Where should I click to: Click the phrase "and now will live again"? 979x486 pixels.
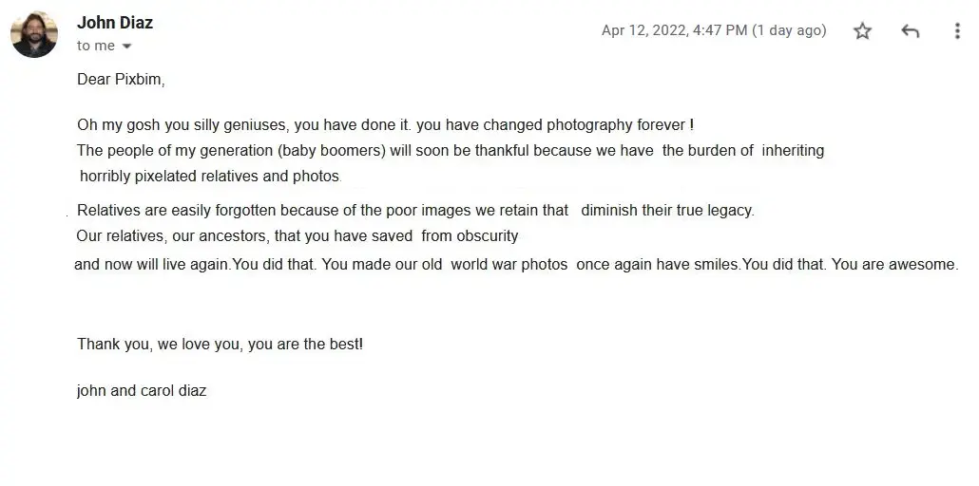(152, 265)
